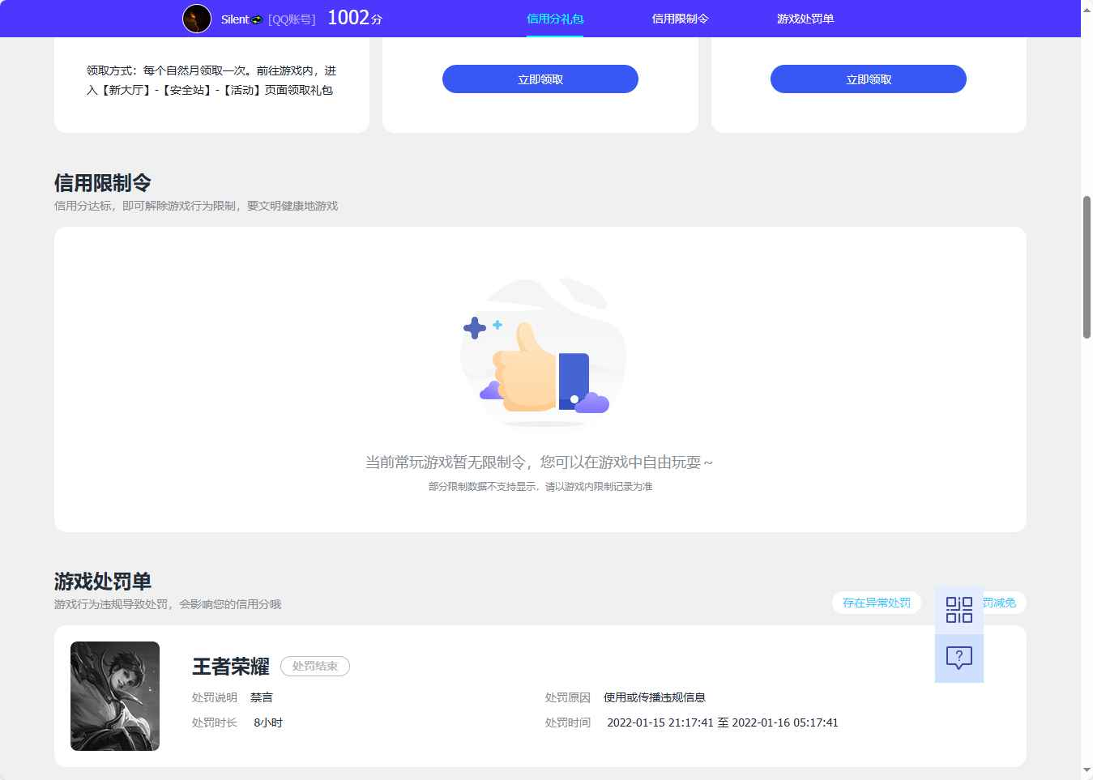Click the thumbs-up illustration
This screenshot has width=1093, height=780.
(543, 352)
